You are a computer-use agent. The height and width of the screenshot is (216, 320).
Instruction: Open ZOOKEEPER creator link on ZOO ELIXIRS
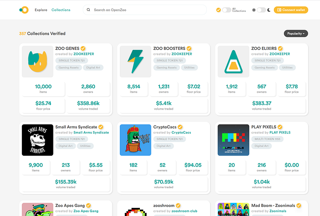(280, 54)
